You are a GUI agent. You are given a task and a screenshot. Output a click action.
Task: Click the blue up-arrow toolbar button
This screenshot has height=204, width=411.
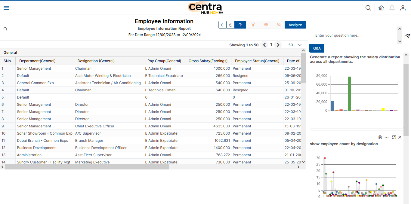pyautogui.click(x=240, y=25)
